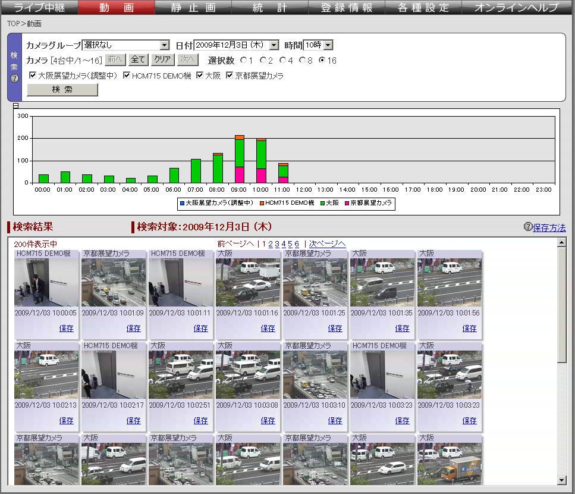Image resolution: width=575 pixels, height=494 pixels.
Task: Click the TOP breadcrumb link
Action: coord(14,24)
